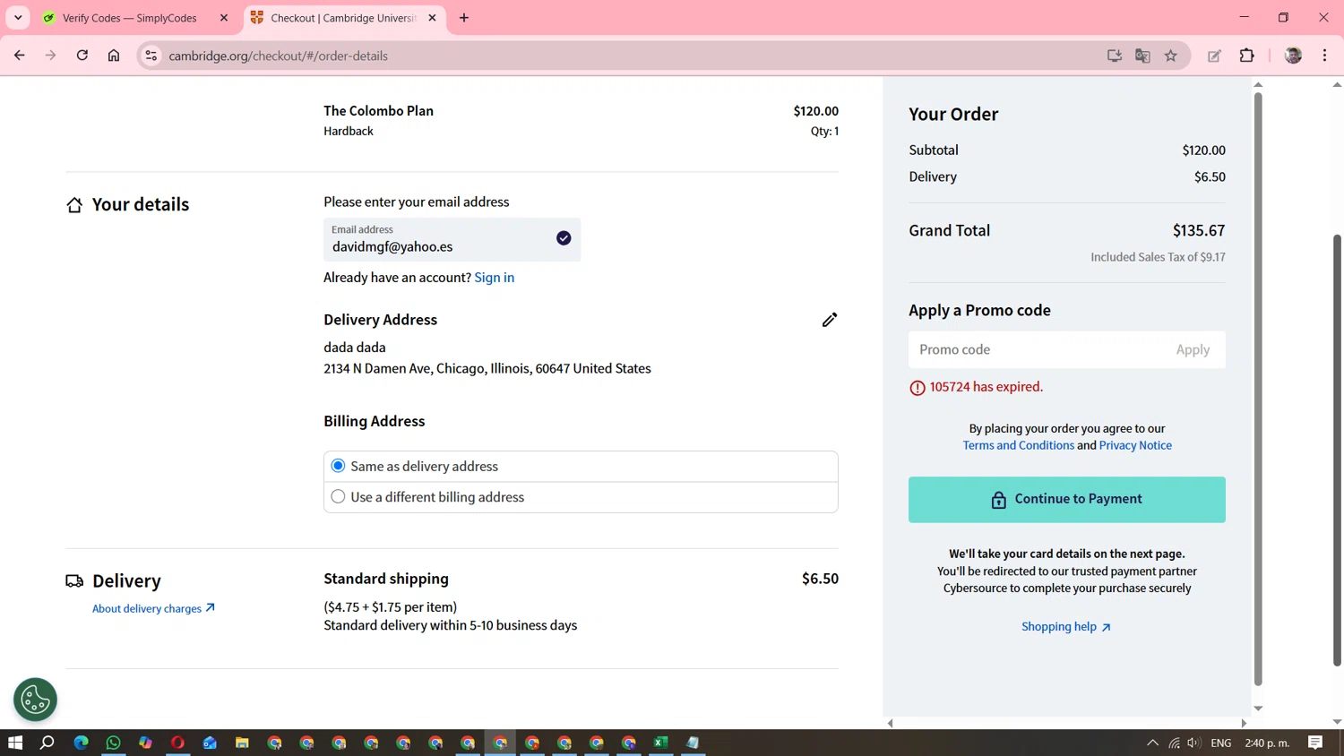Open the tab search dropdown arrow

18,18
